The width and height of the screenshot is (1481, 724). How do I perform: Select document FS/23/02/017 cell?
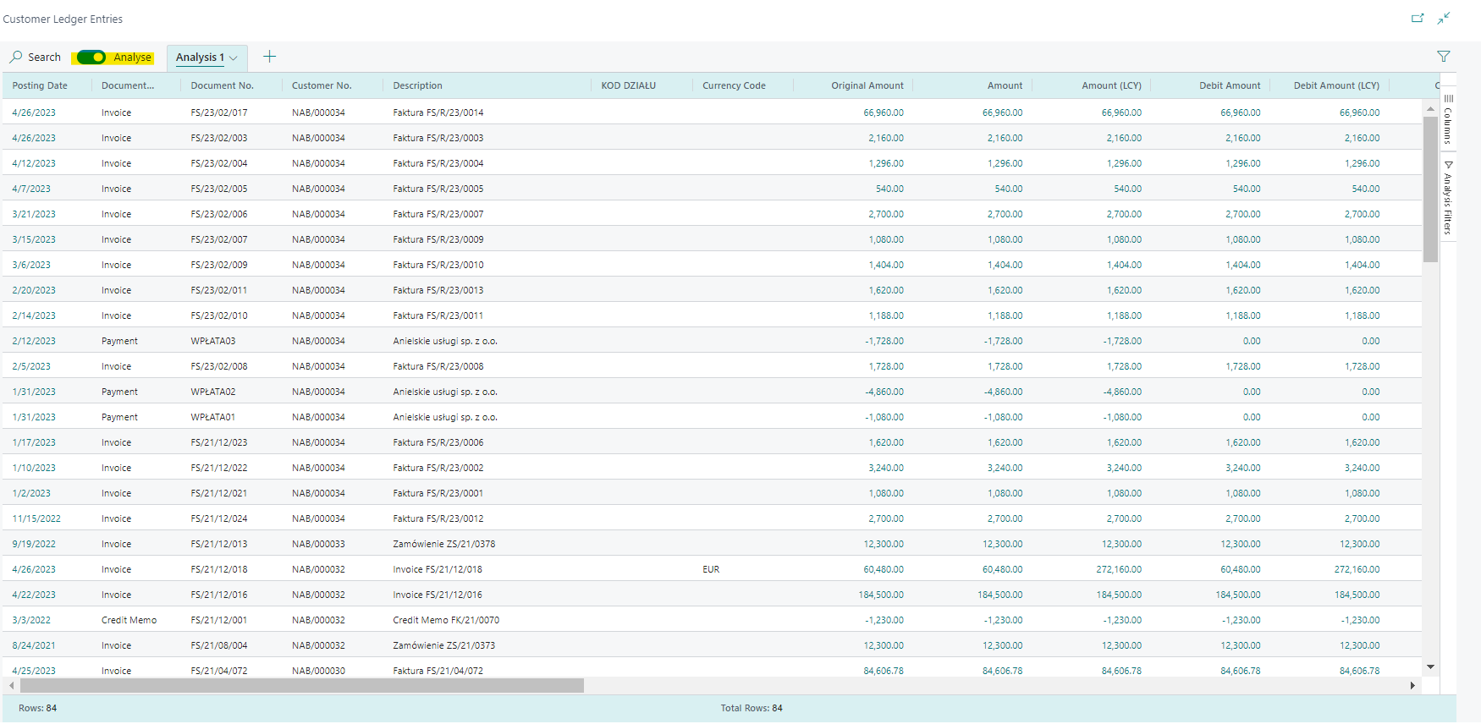pos(219,112)
